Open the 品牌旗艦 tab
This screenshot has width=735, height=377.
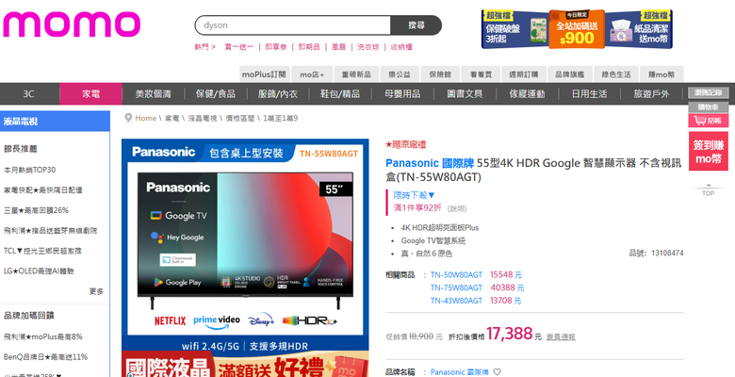[569, 74]
